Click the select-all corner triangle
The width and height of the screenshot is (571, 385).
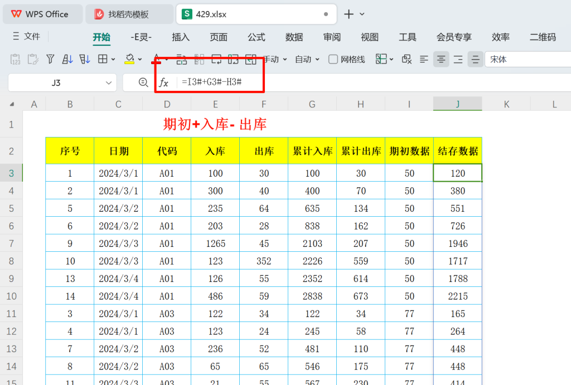[x=12, y=104]
